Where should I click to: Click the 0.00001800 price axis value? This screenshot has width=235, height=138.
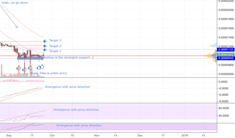click(226, 19)
